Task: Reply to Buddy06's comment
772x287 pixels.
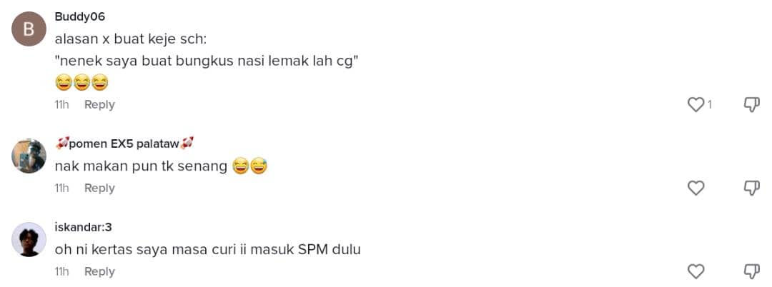Action: [x=99, y=105]
